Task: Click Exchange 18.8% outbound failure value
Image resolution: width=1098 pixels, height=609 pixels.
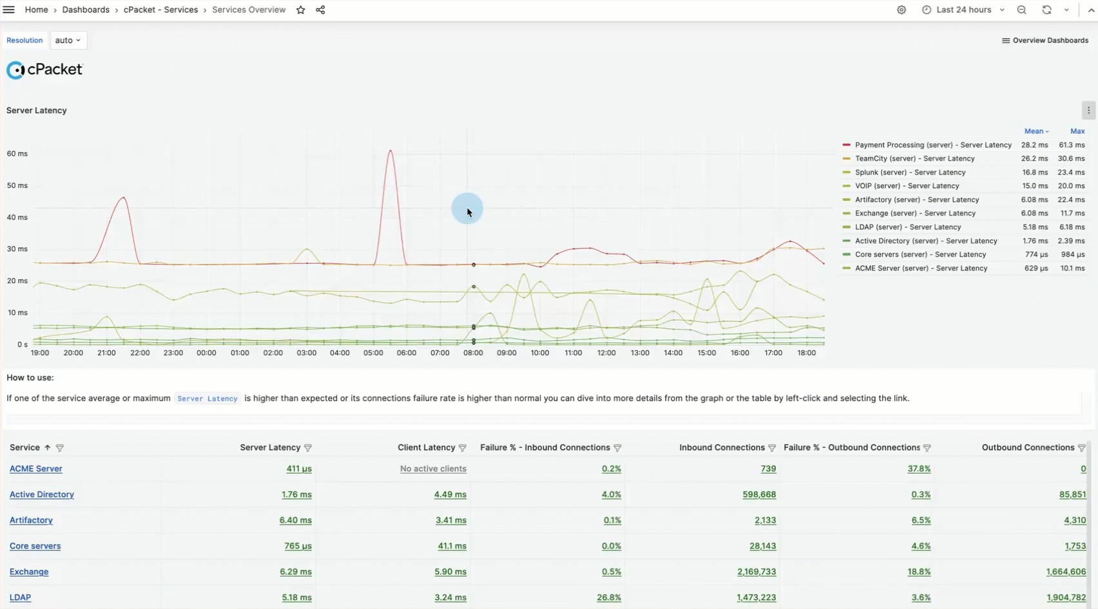Action: pos(919,572)
